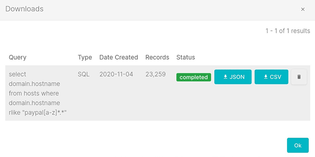The width and height of the screenshot is (315, 157).
Task: Click the Downloads dialog title
Action: [x=24, y=9]
